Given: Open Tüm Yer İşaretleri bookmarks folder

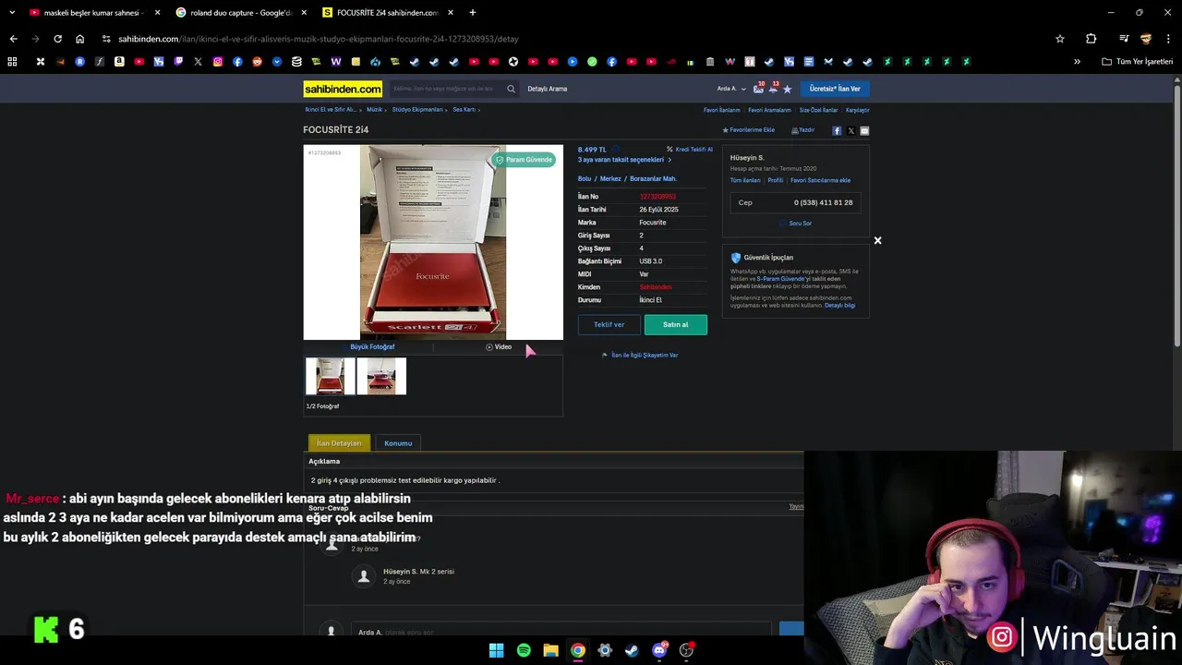Looking at the screenshot, I should 1138,62.
